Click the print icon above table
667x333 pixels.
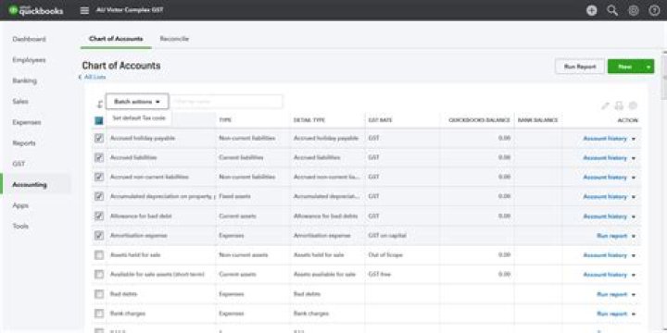pyautogui.click(x=619, y=105)
